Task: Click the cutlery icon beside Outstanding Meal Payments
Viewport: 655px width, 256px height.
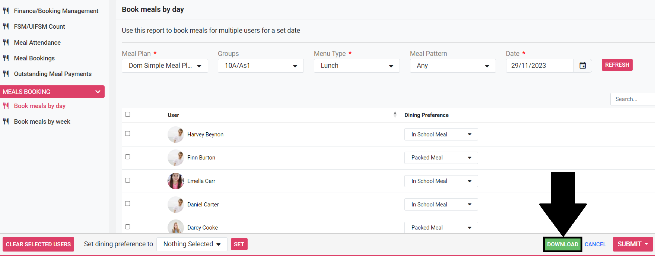Action: tap(6, 74)
